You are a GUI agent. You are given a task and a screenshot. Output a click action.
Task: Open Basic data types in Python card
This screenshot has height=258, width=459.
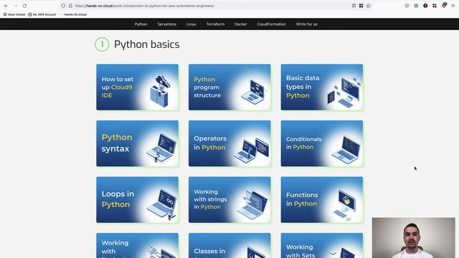(x=322, y=87)
